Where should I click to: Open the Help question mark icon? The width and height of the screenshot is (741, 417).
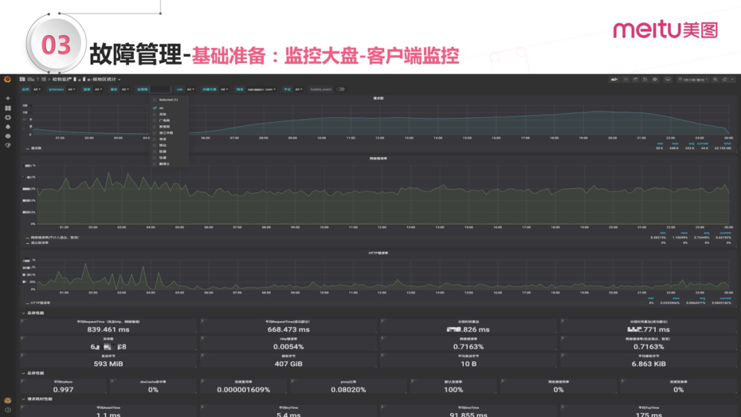click(8, 410)
